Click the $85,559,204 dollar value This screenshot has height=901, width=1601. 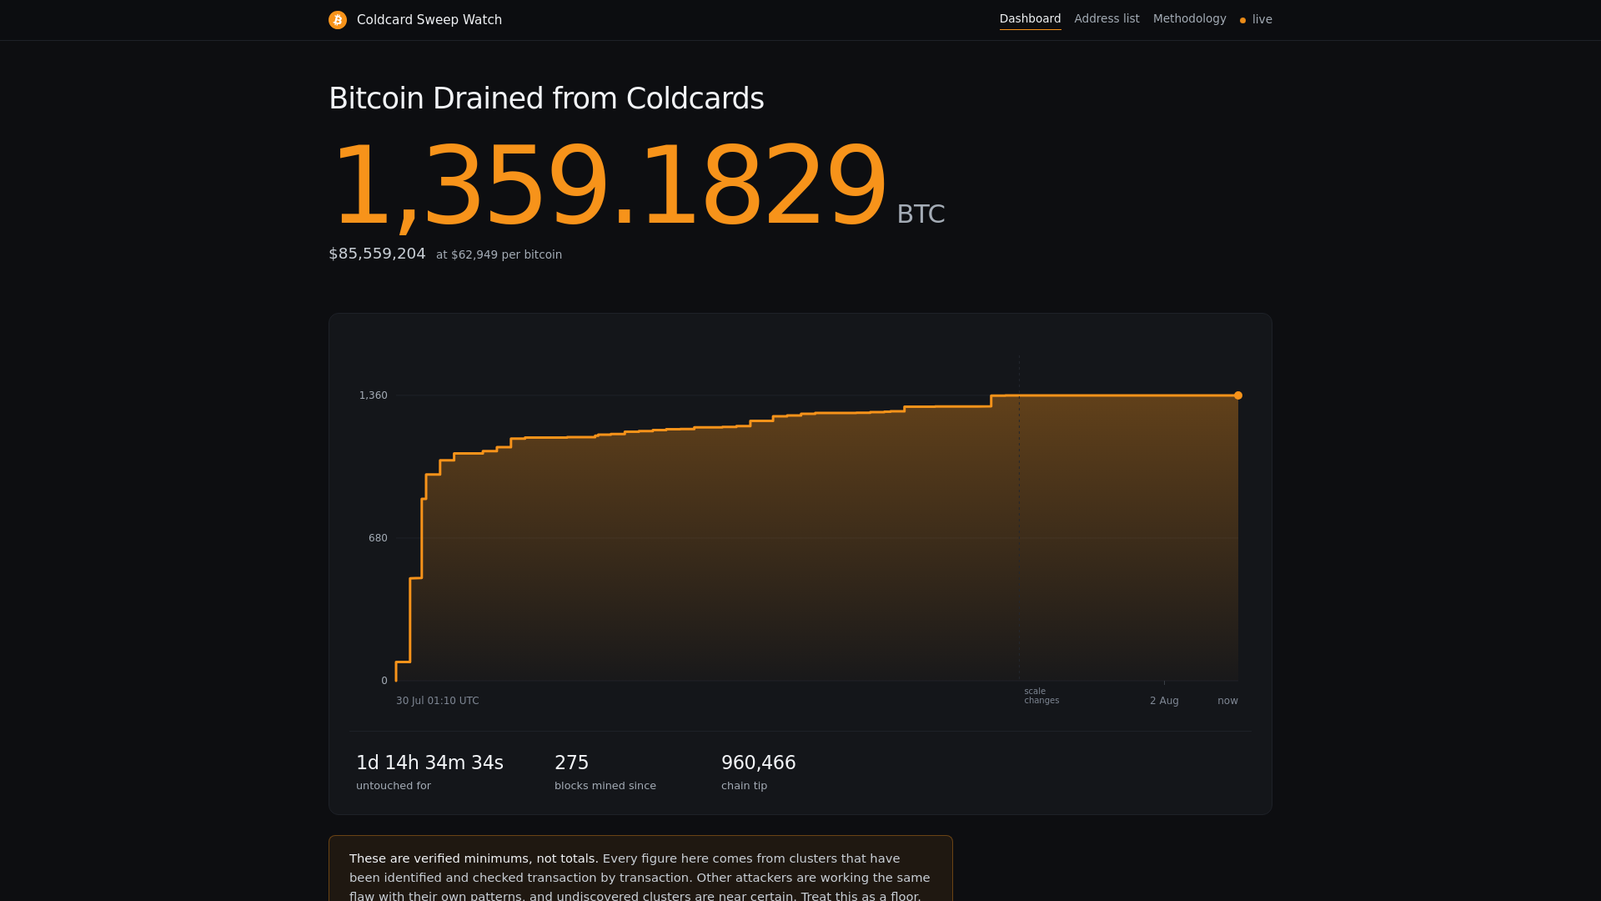click(377, 254)
